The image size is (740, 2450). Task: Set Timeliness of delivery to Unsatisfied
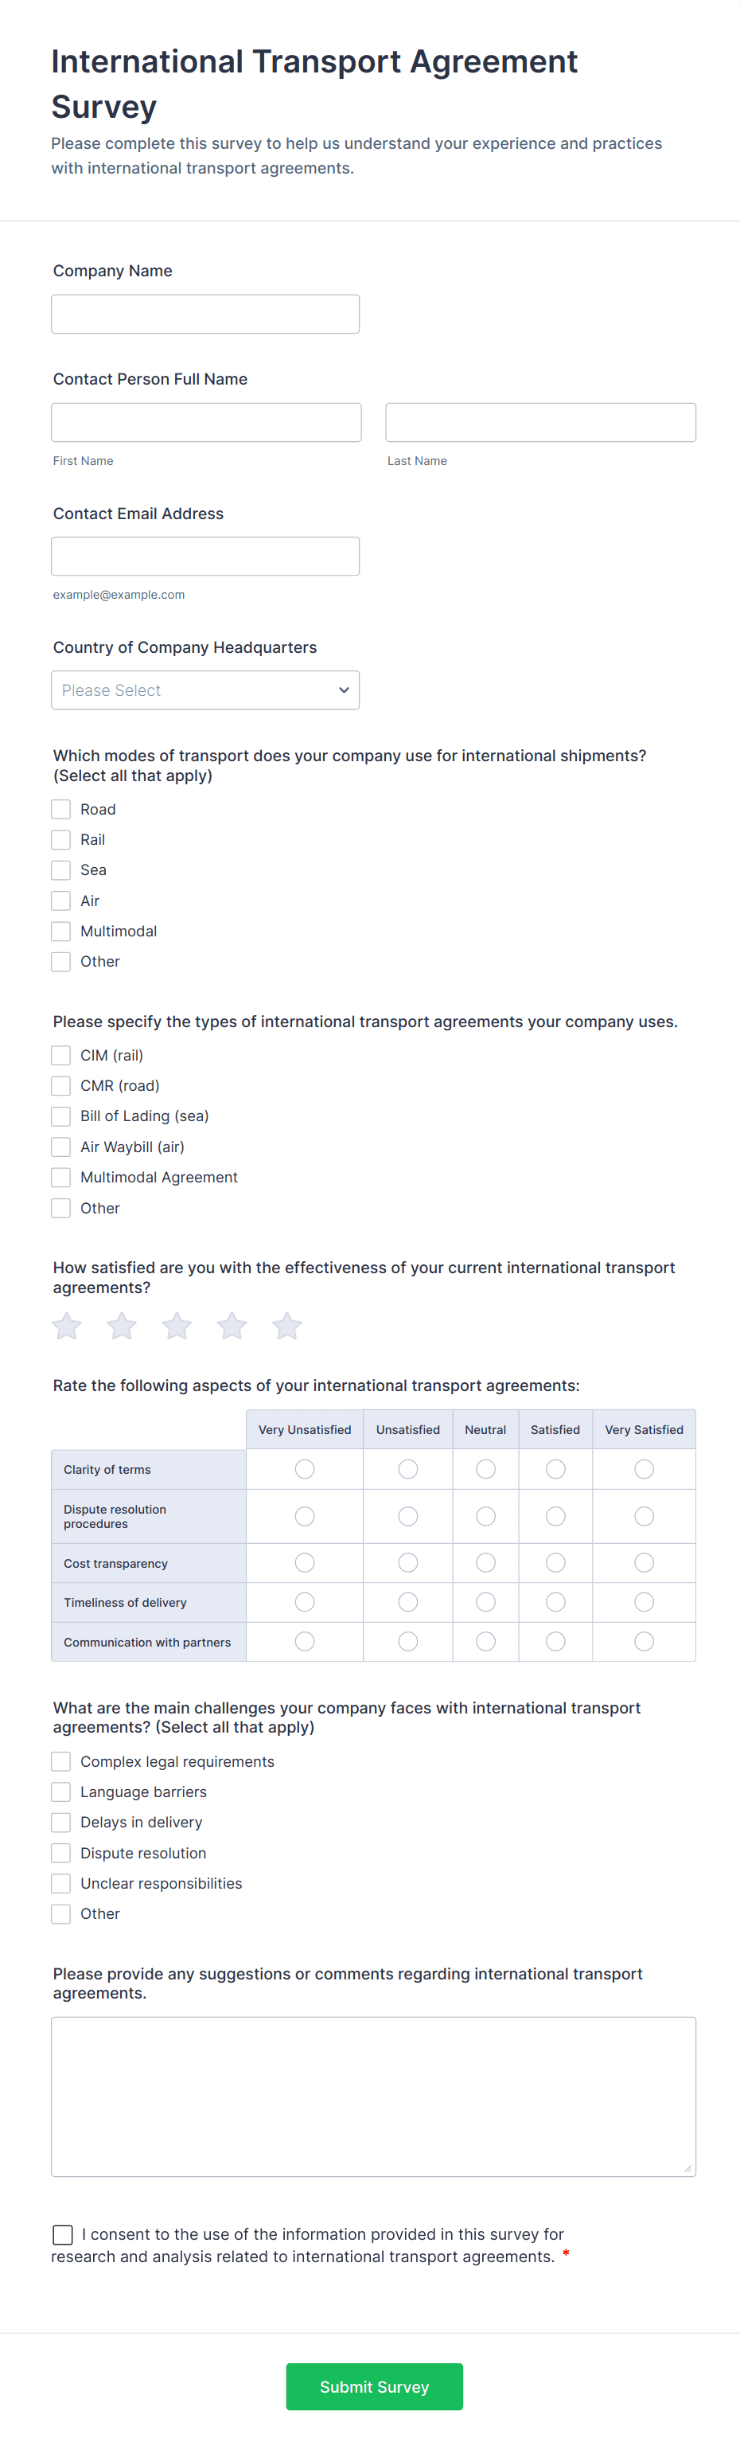click(407, 1603)
